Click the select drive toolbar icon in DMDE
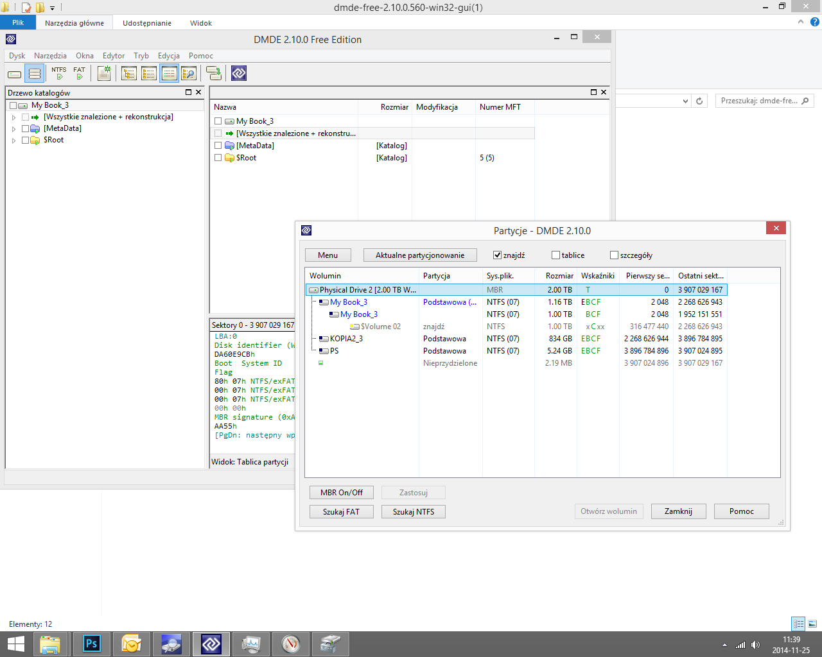Image resolution: width=822 pixels, height=657 pixels. 15,74
